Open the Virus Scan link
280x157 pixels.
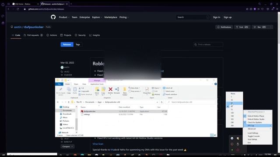point(98,144)
